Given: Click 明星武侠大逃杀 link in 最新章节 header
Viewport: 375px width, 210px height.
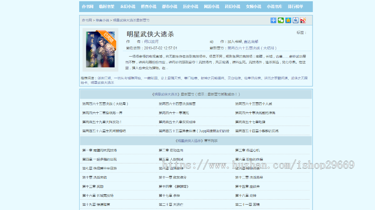Looking at the screenshot, I should pyautogui.click(x=166, y=94).
